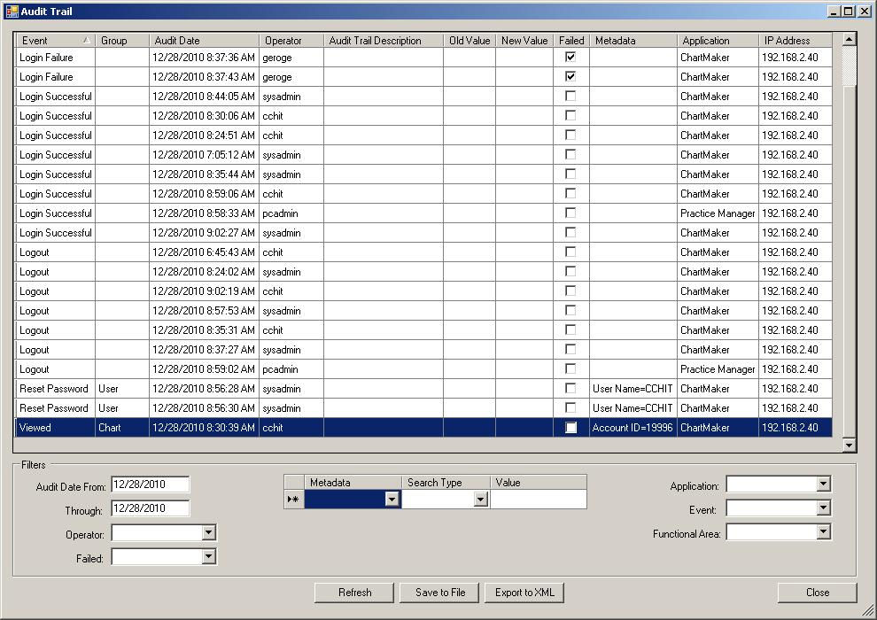Sort by the Audit Date column header
Image resolution: width=877 pixels, height=620 pixels.
tap(204, 41)
